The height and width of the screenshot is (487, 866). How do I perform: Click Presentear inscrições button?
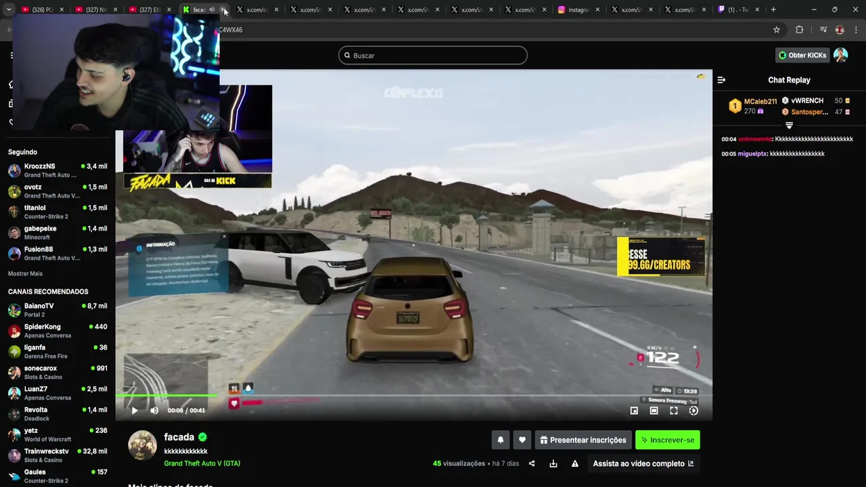(x=583, y=440)
